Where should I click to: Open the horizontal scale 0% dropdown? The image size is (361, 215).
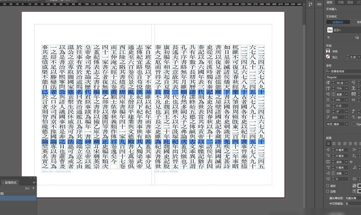pyautogui.click(x=347, y=100)
